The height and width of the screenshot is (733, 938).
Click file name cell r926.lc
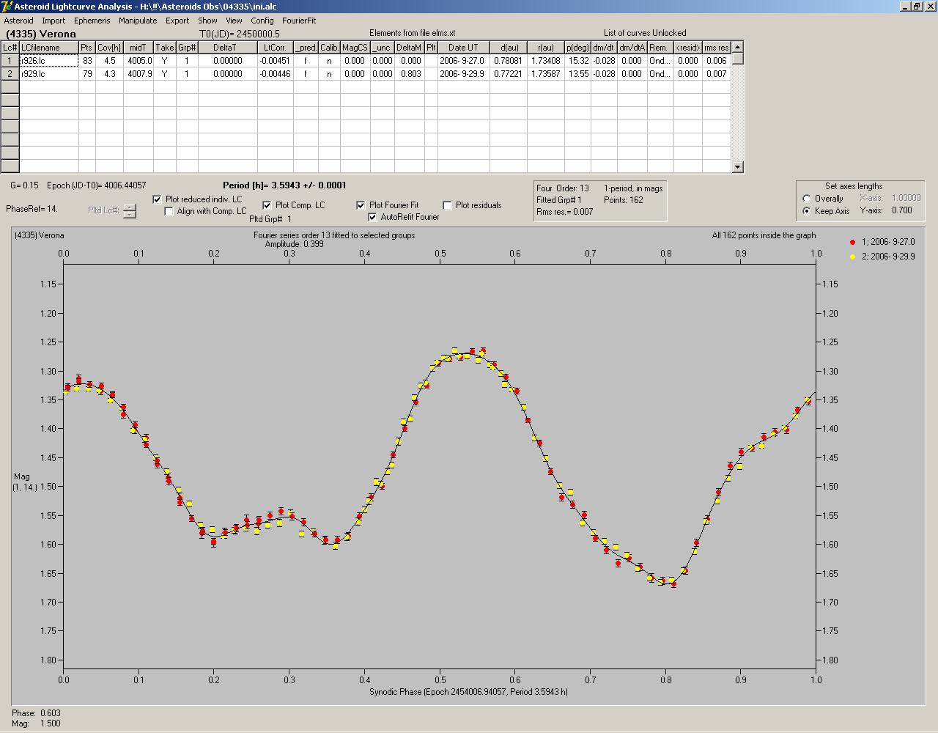(x=48, y=61)
